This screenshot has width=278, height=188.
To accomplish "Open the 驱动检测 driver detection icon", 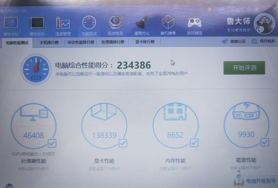I will (x=115, y=22).
